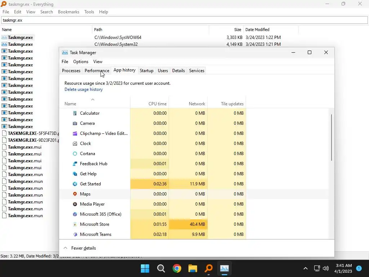Click Delete usage history link
Image resolution: width=369 pixels, height=277 pixels.
(84, 89)
